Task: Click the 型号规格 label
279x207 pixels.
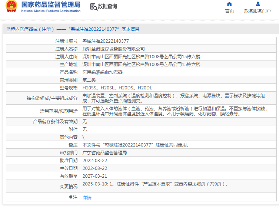Action: pyautogui.click(x=69, y=88)
